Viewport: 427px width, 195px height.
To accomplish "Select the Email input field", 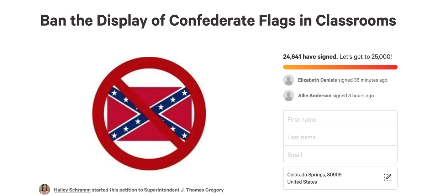I will click(x=340, y=155).
